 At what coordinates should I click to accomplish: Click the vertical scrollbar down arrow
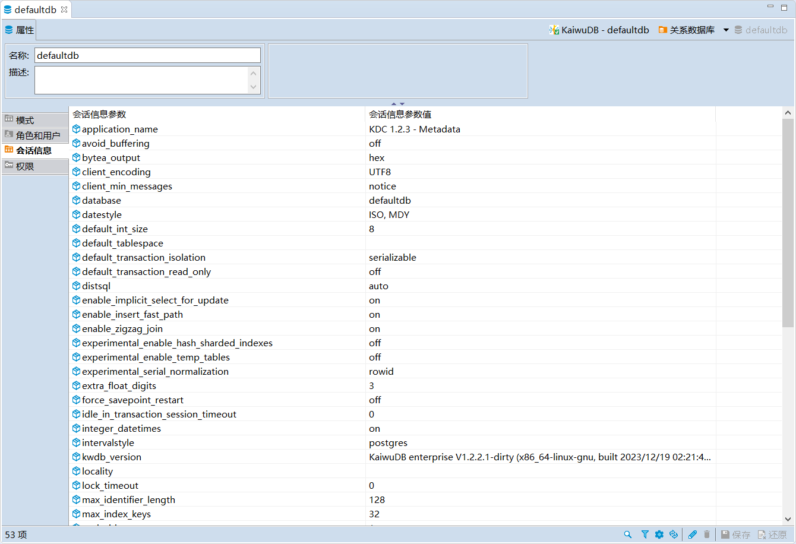pos(788,518)
